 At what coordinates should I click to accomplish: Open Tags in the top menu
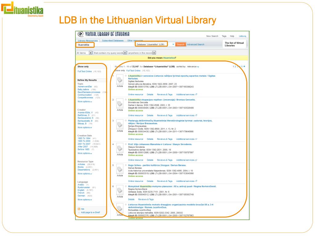(224, 36)
